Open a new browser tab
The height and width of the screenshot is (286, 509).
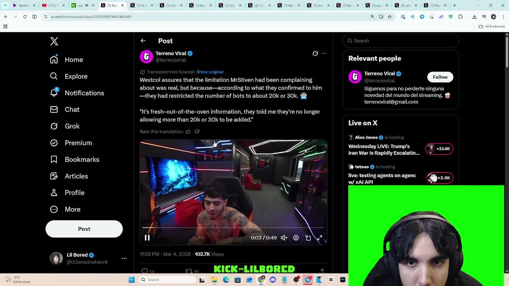pos(455,6)
